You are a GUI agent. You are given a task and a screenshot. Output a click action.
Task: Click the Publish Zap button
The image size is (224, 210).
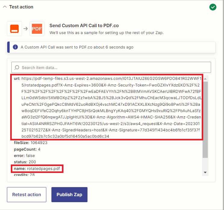[69, 195]
